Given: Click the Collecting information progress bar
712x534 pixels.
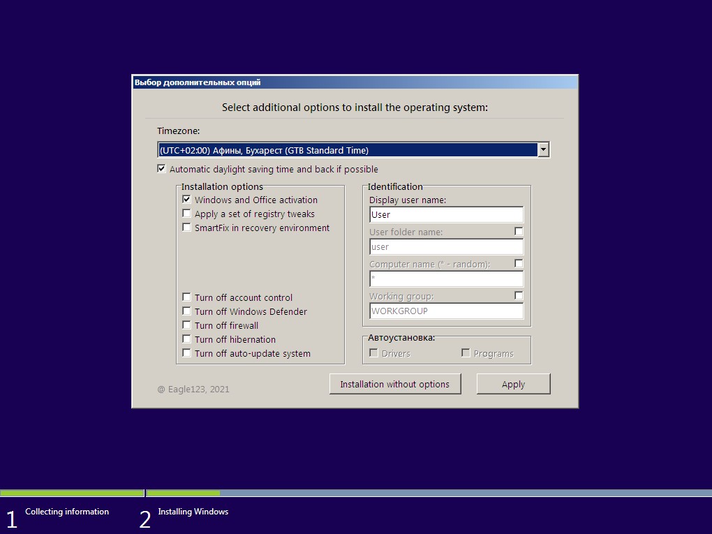Looking at the screenshot, I should [x=72, y=493].
